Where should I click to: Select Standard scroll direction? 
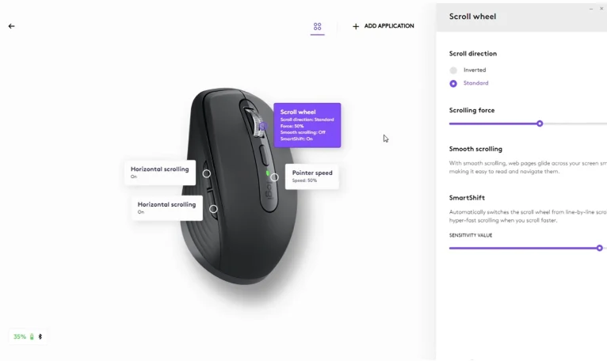[x=453, y=84]
